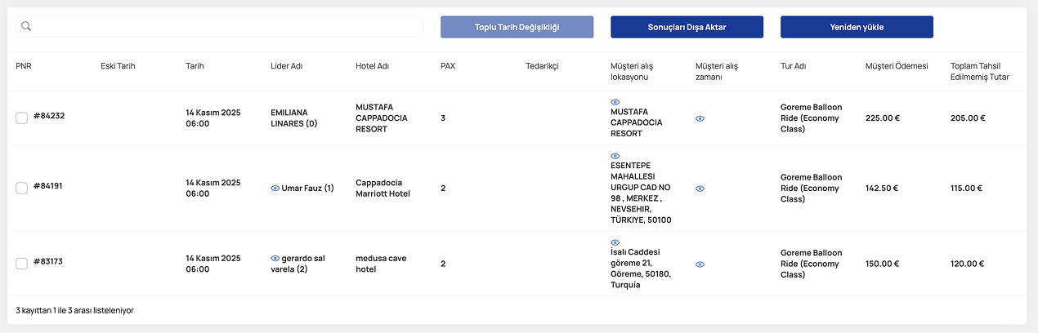Sort by the PNR column header
The height and width of the screenshot is (333, 1038).
pyautogui.click(x=24, y=66)
